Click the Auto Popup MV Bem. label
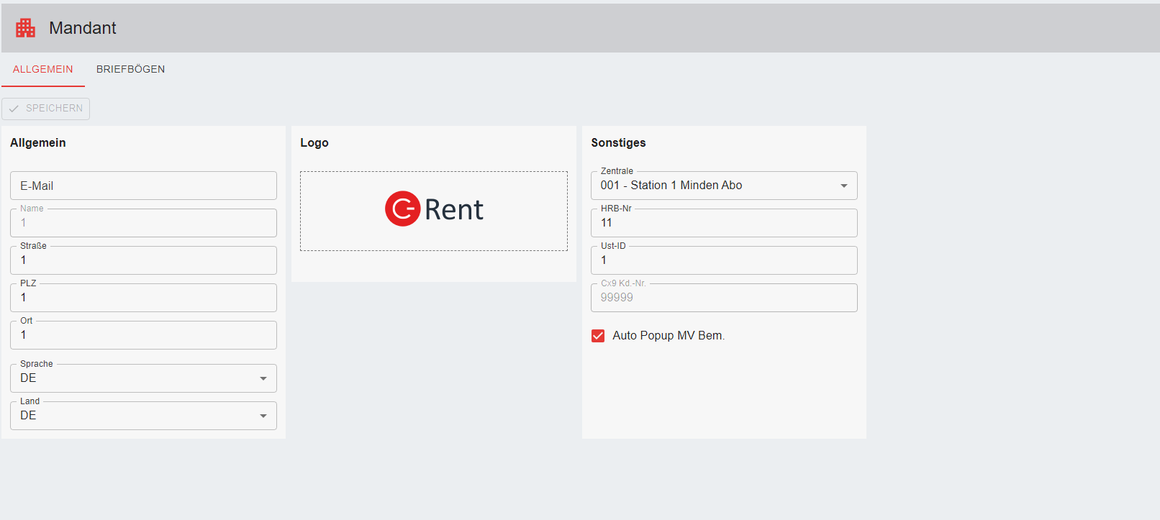The image size is (1160, 520). click(x=668, y=336)
